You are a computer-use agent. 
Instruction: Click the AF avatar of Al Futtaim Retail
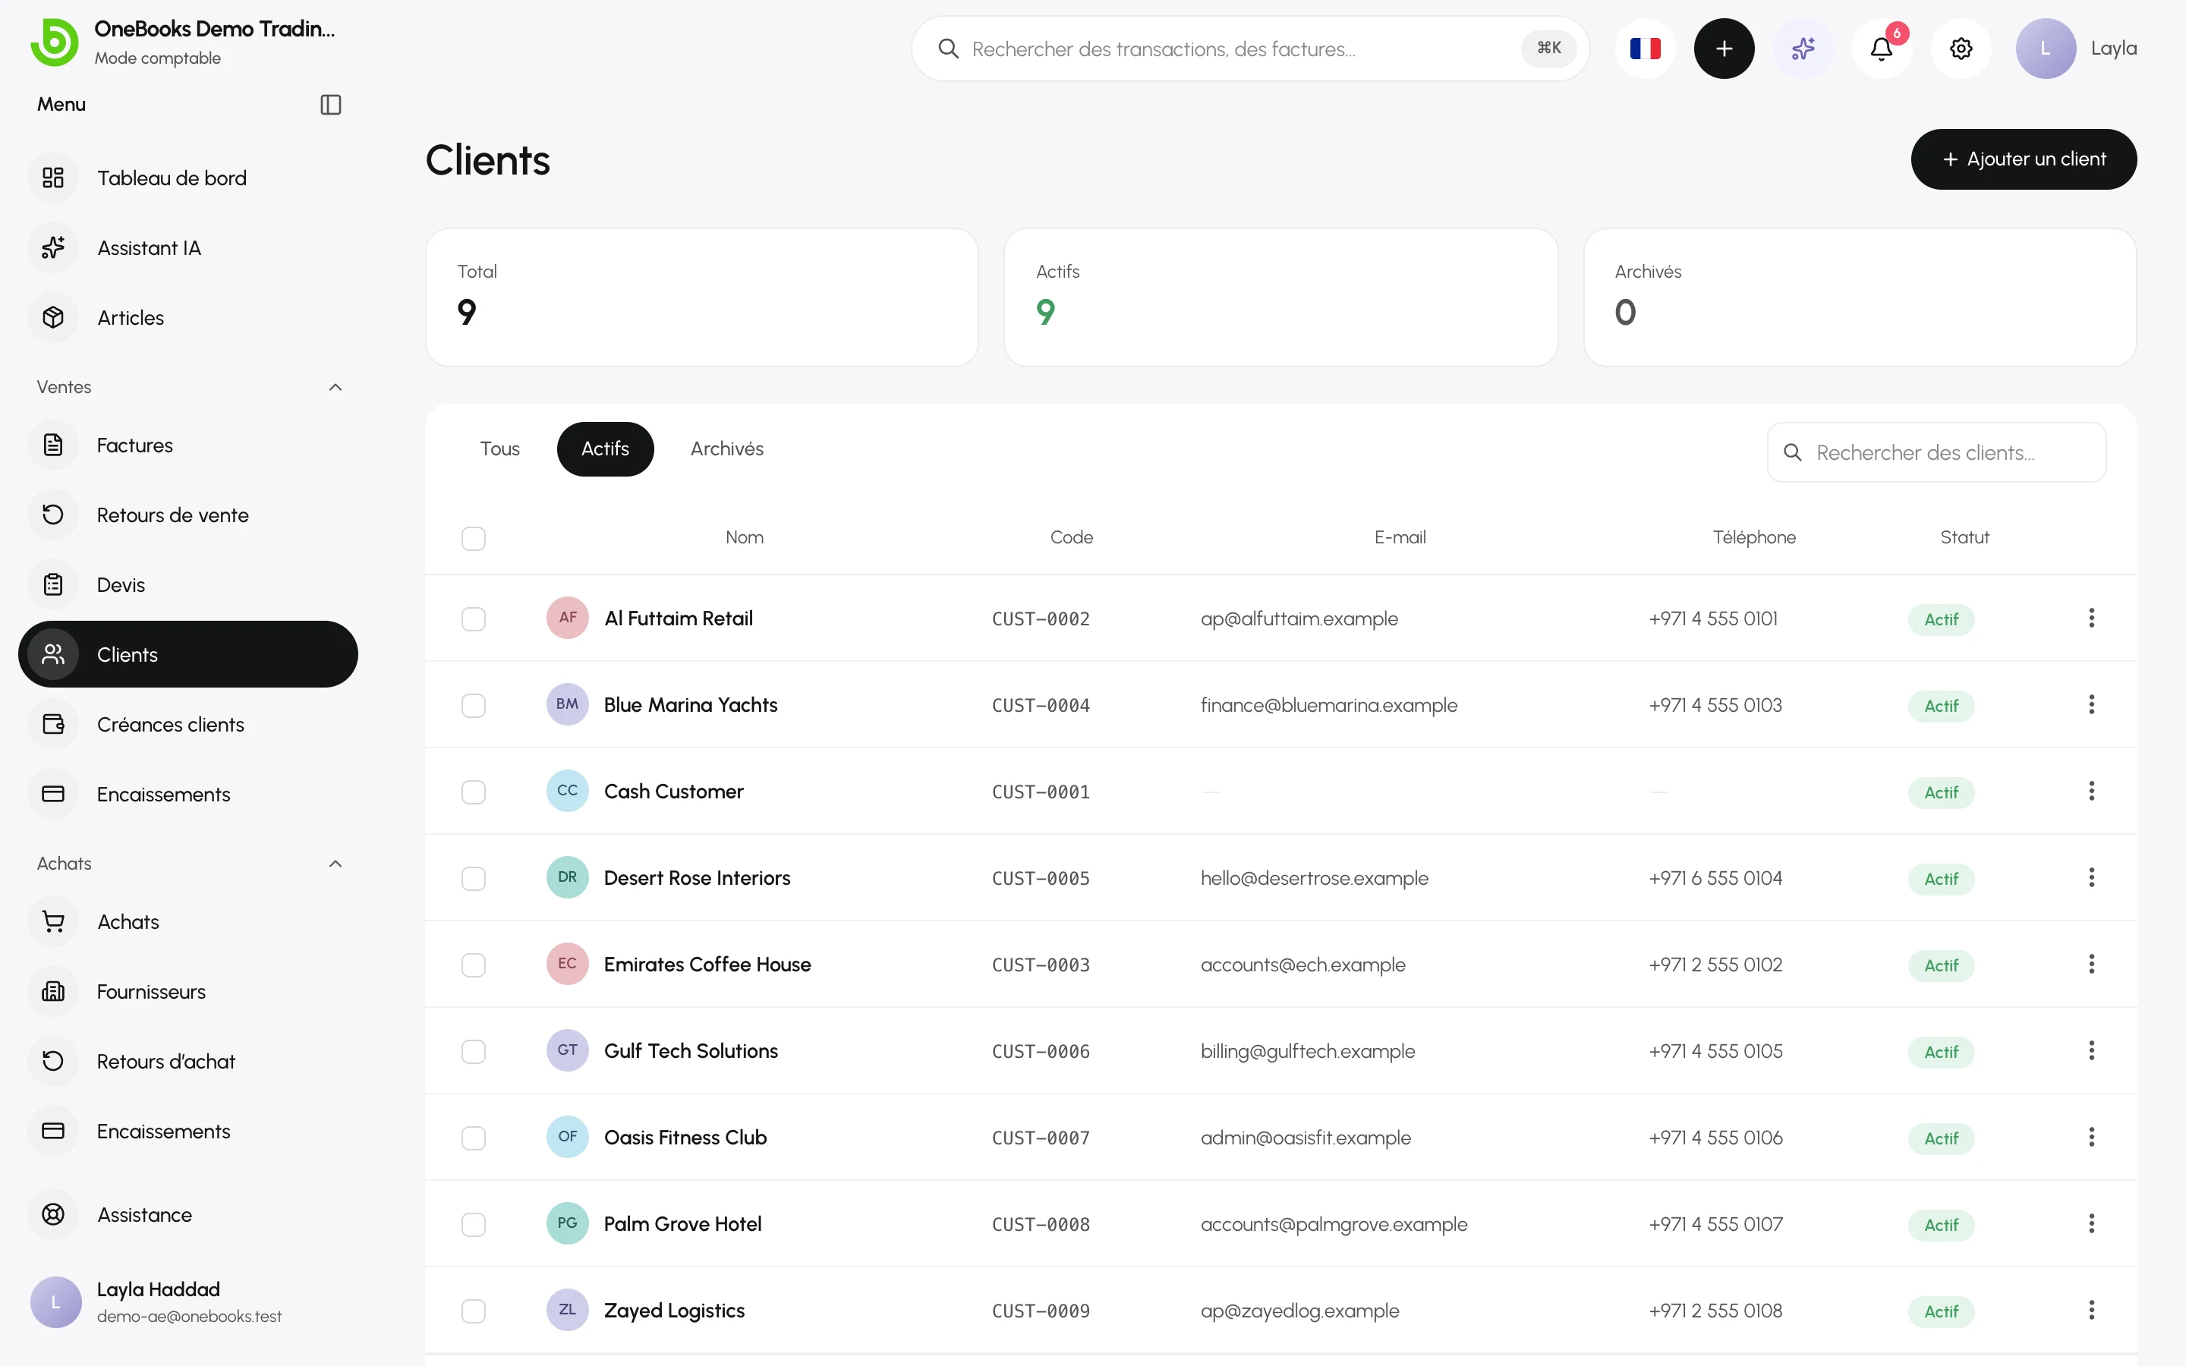pyautogui.click(x=567, y=618)
